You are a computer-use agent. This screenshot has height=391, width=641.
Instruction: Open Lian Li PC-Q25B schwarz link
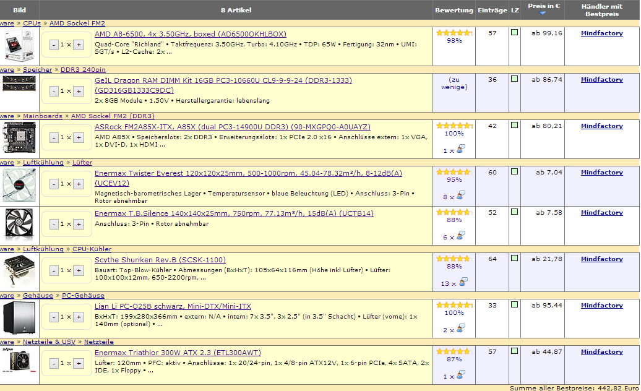pyautogui.click(x=173, y=306)
